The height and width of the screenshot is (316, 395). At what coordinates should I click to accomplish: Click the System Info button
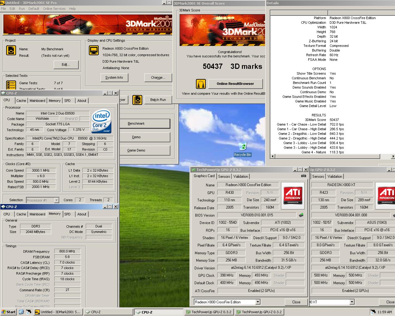114,77
